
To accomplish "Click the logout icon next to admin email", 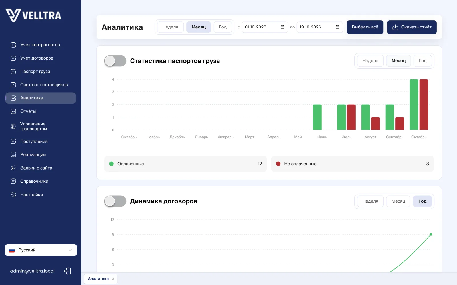I will pos(67,271).
